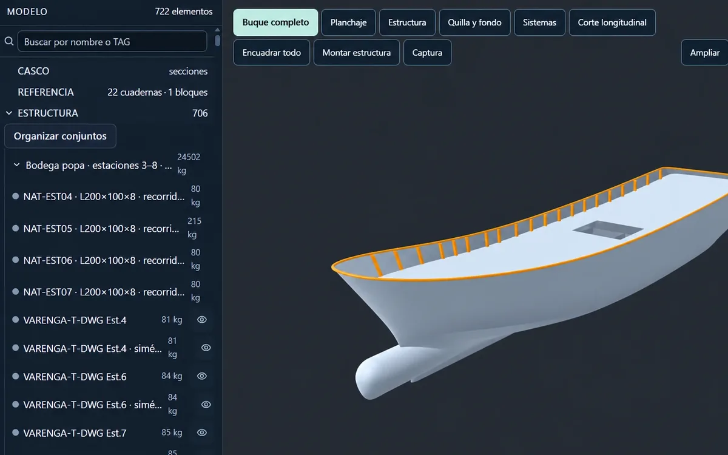728x455 pixels.
Task: Click the '24502 kg' weight value
Action: coord(189,164)
